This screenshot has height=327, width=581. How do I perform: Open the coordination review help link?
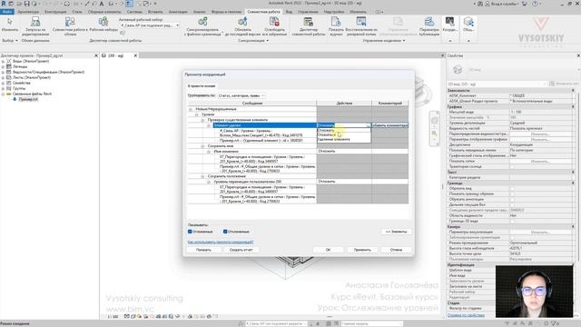221,243
